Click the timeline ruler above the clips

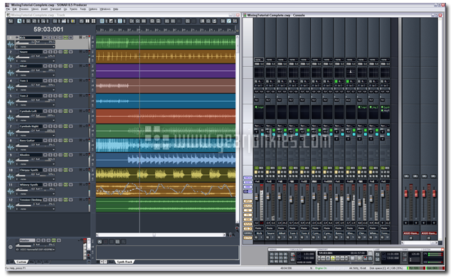pos(165,30)
